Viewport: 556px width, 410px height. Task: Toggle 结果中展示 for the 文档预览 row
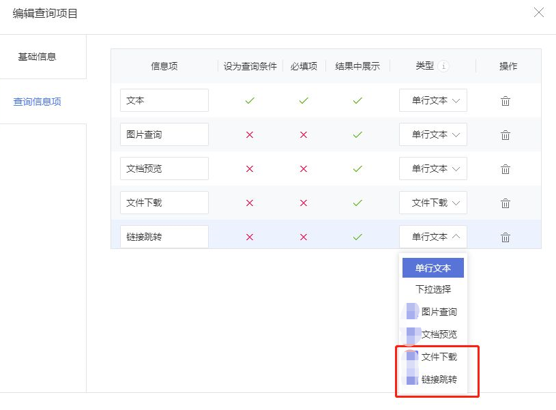[x=357, y=169]
